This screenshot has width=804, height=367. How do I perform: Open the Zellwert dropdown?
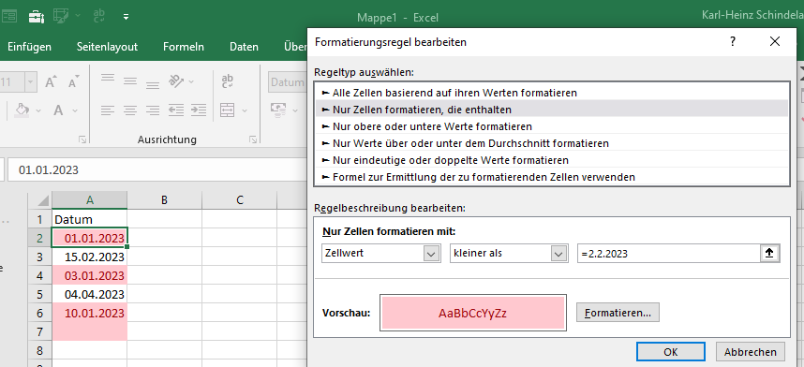click(381, 253)
